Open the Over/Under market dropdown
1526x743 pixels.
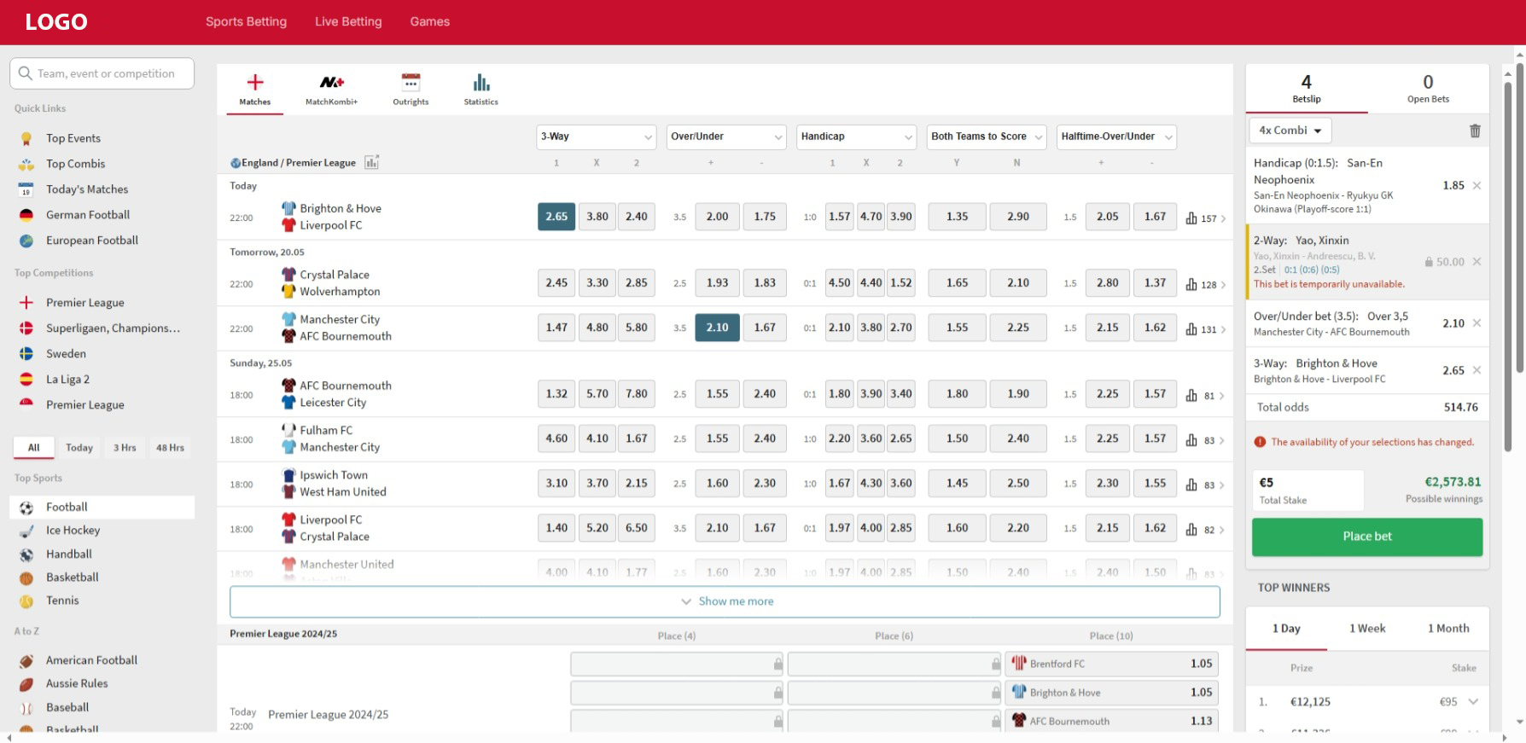click(726, 136)
